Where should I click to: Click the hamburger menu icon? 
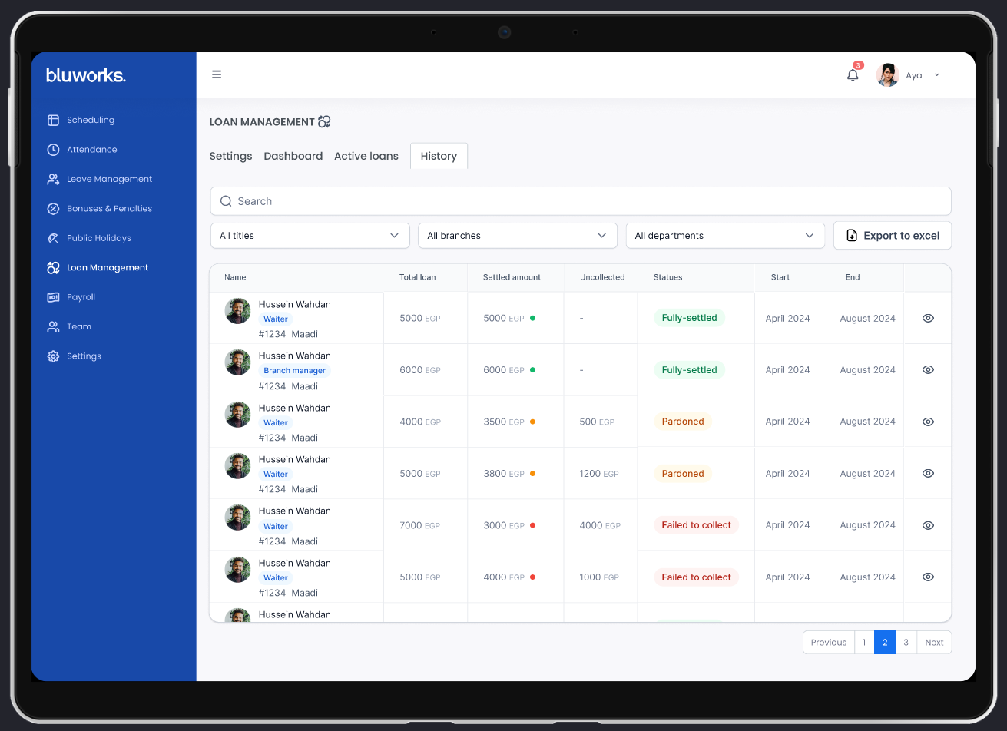pyautogui.click(x=217, y=74)
